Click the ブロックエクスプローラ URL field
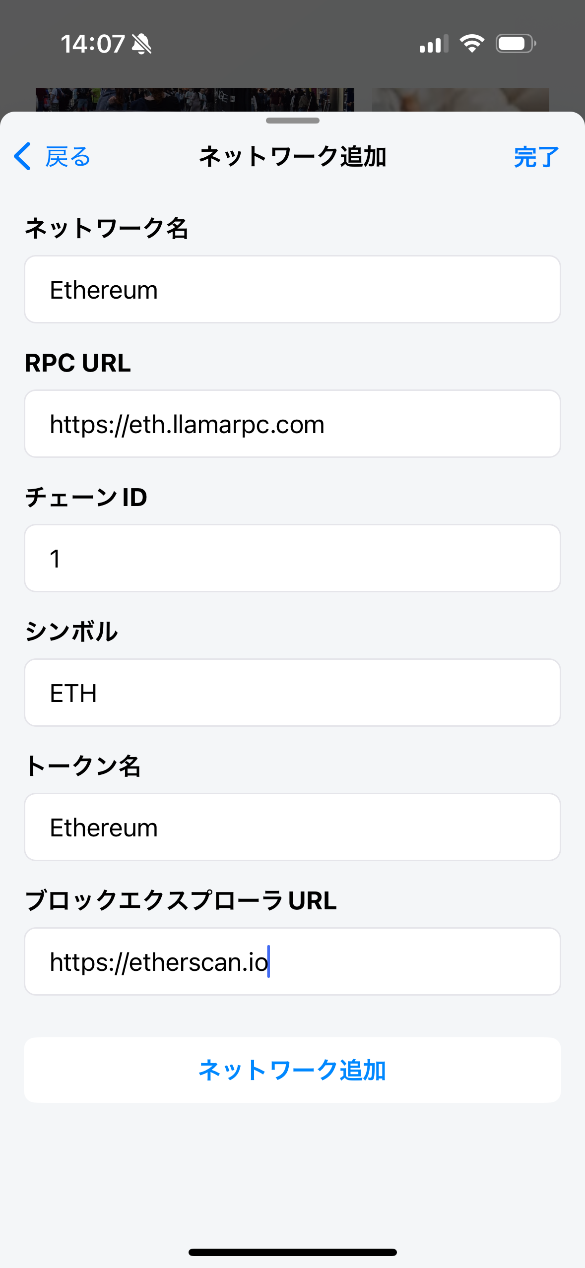The width and height of the screenshot is (585, 1268). (292, 962)
